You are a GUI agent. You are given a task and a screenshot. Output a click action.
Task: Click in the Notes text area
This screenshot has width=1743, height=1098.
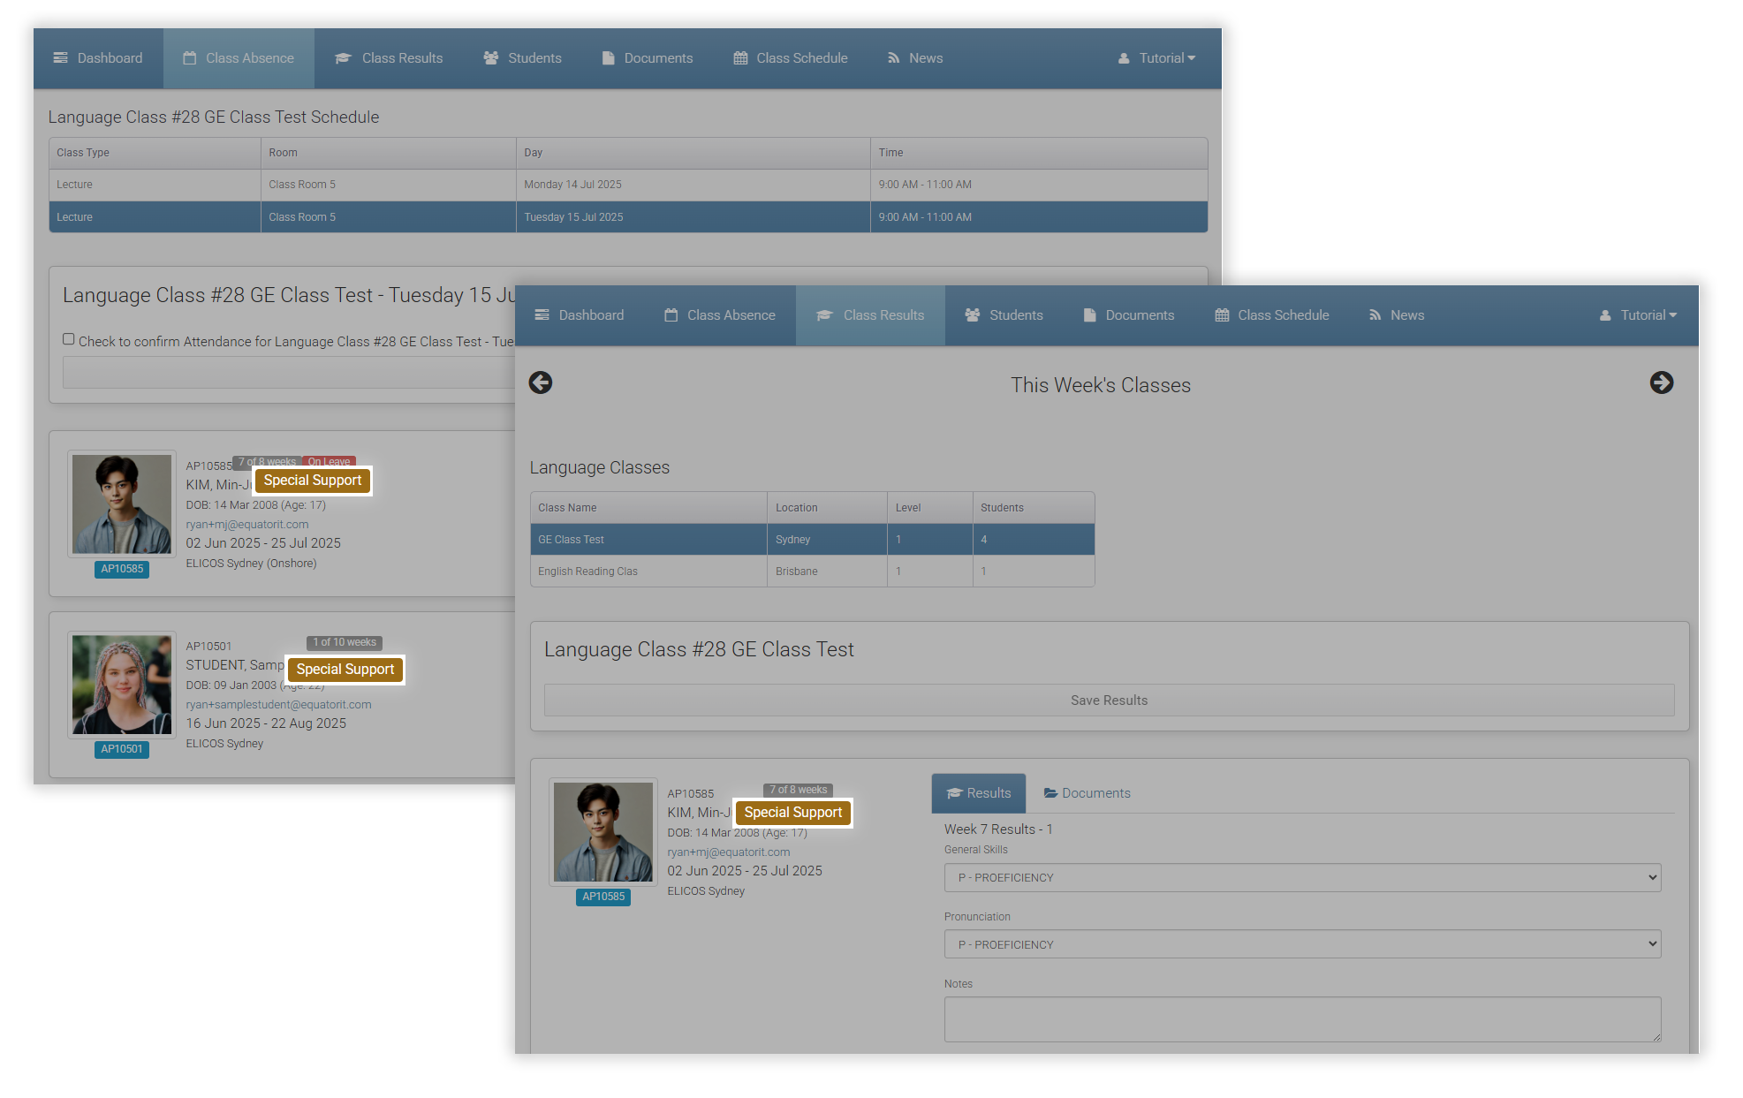click(1301, 1019)
